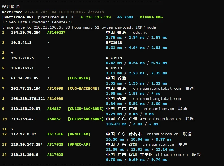Click hop 9 IP 219.158.20.97
Image resolution: width=224 pixels, height=166 pixels.
[x=26, y=109]
